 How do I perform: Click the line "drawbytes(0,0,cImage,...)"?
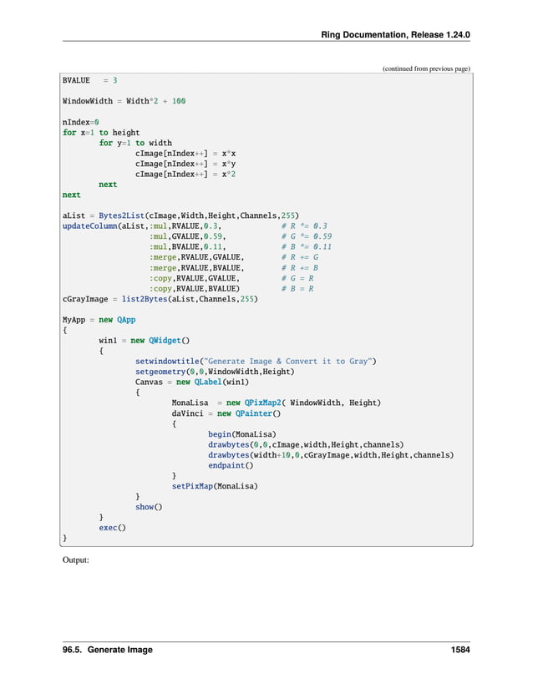tap(306, 444)
